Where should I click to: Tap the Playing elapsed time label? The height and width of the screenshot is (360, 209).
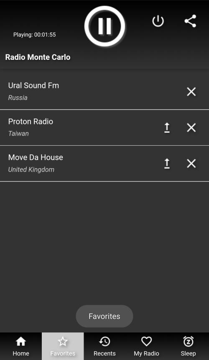(x=35, y=35)
